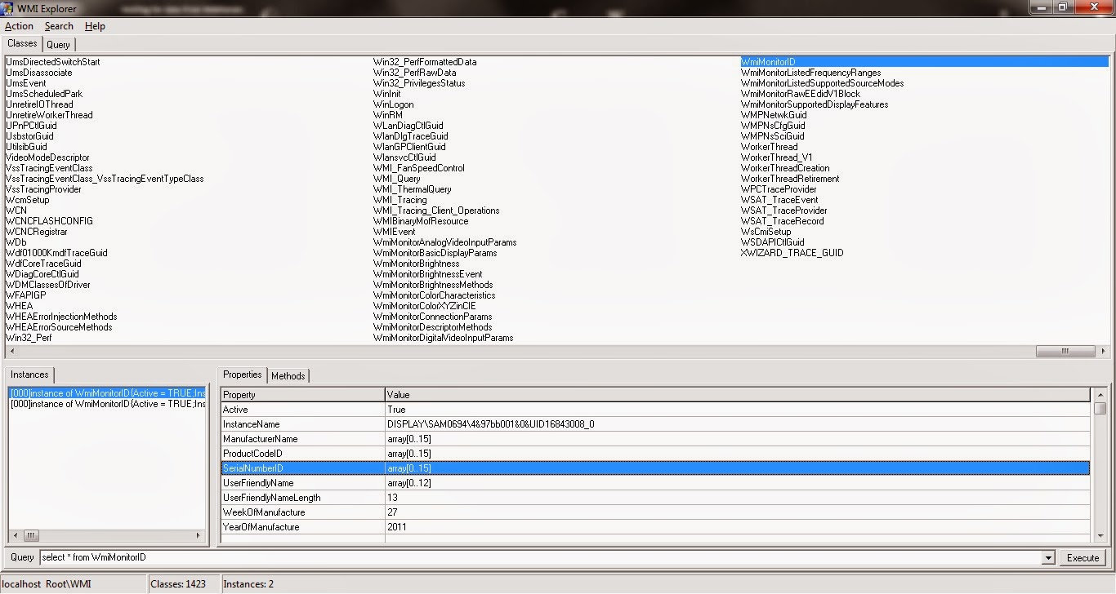Select the WmiMonitorListedFrequencyRanges class

coord(810,73)
